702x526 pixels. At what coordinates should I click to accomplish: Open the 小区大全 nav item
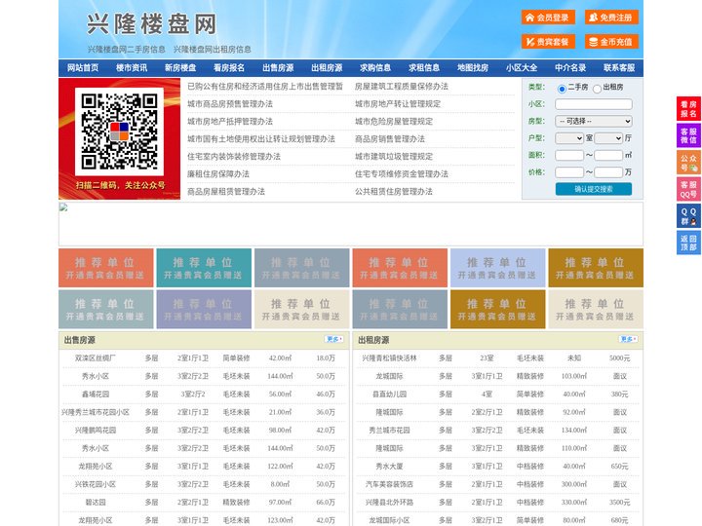point(522,68)
